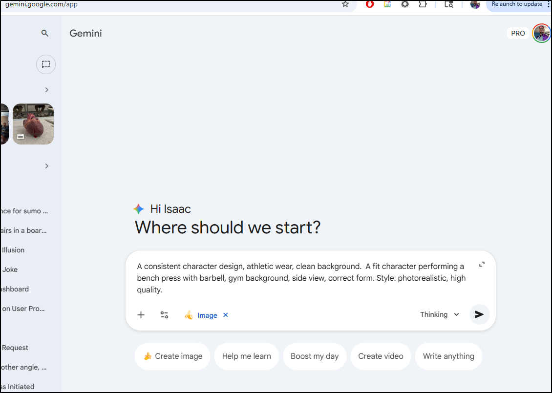Expand the prompt box to full screen
552x393 pixels.
[x=482, y=265]
